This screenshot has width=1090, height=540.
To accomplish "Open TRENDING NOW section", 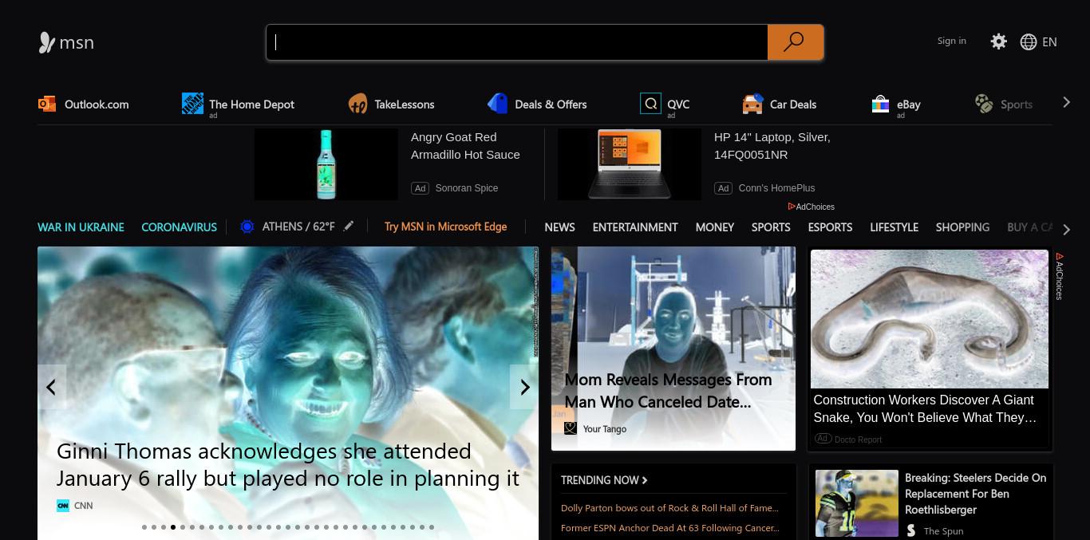I will tap(604, 480).
